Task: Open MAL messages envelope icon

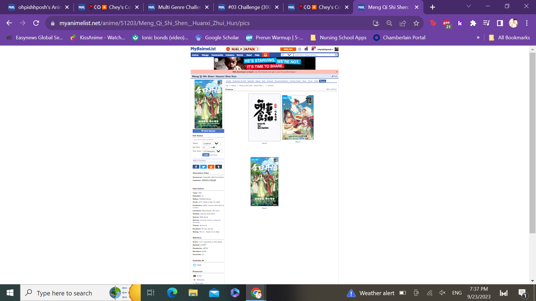Action: click(x=306, y=49)
